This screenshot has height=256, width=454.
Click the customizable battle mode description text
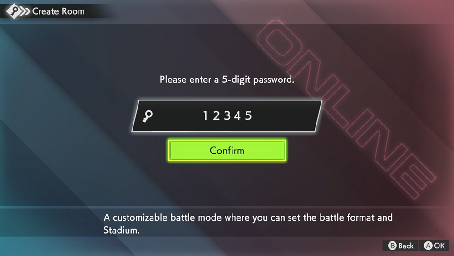click(248, 224)
